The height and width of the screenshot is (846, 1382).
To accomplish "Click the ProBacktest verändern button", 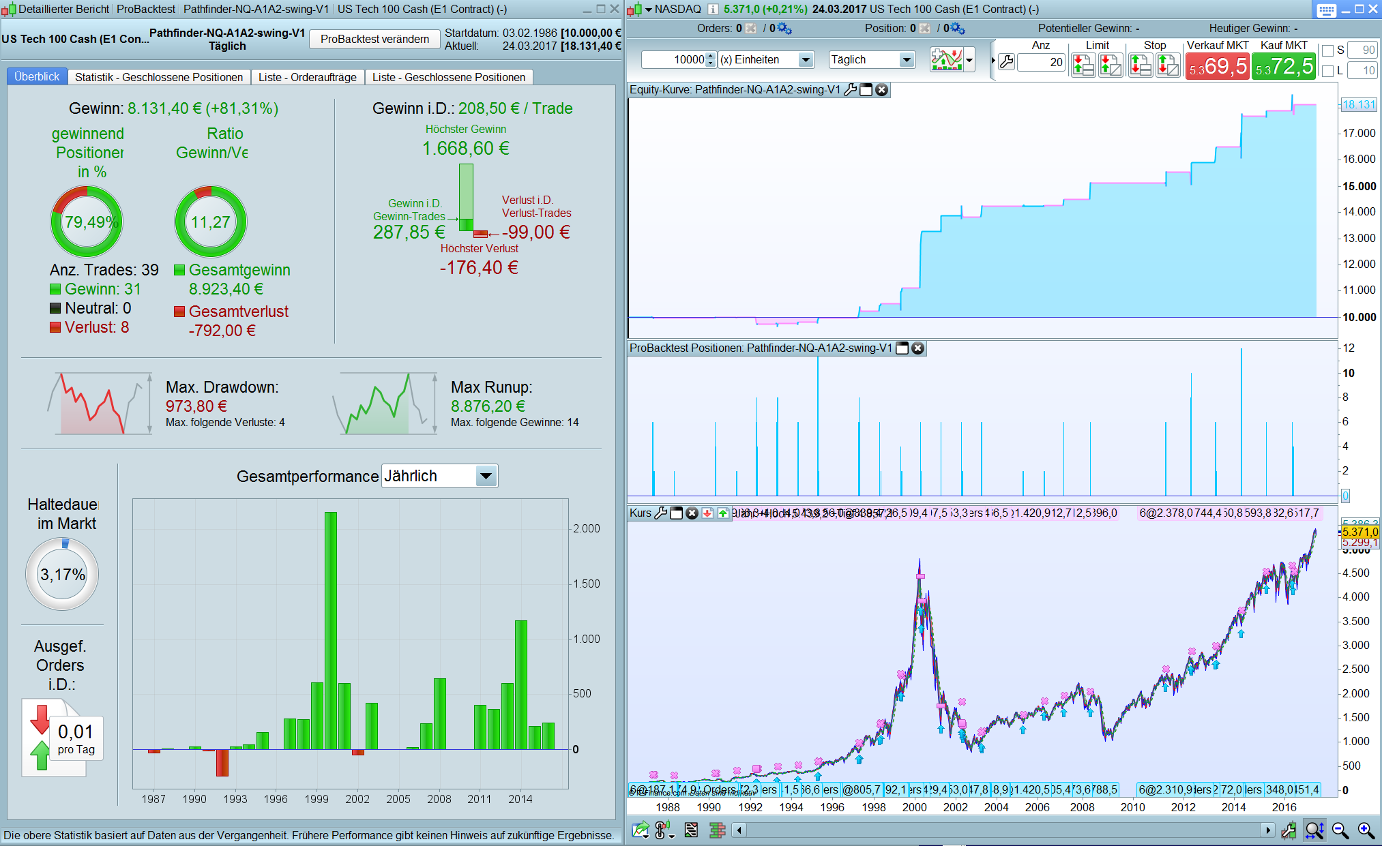I will [374, 39].
